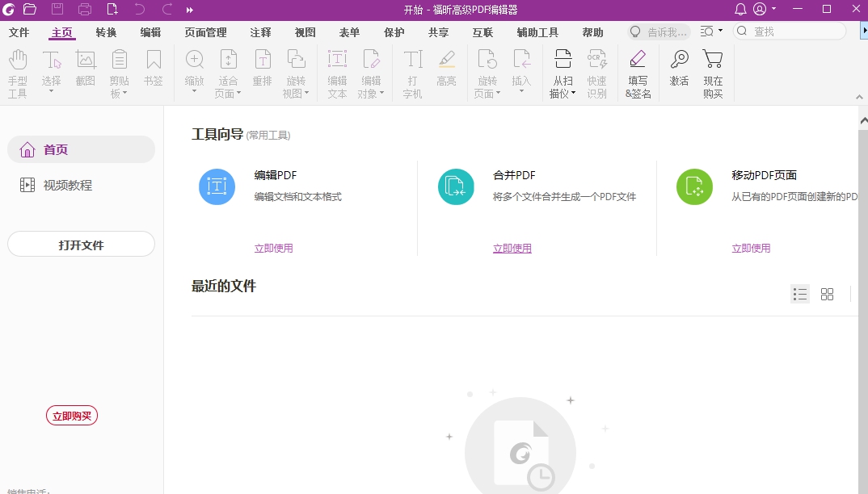Click the 打开文件 open file button

[81, 244]
